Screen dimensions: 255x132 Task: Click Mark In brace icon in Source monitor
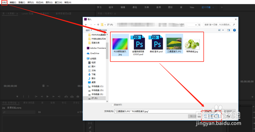coord(23,96)
